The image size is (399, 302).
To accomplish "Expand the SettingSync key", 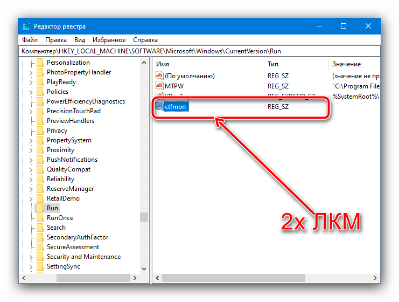I will (31, 267).
